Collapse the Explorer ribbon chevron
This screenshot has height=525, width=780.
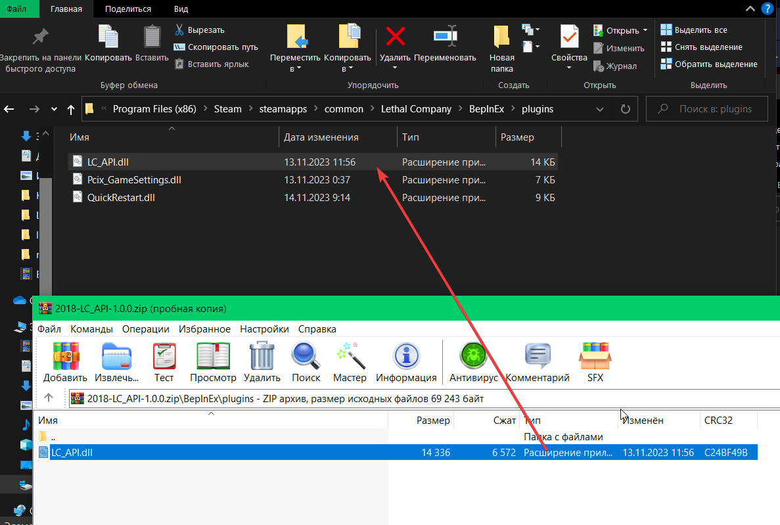[750, 9]
